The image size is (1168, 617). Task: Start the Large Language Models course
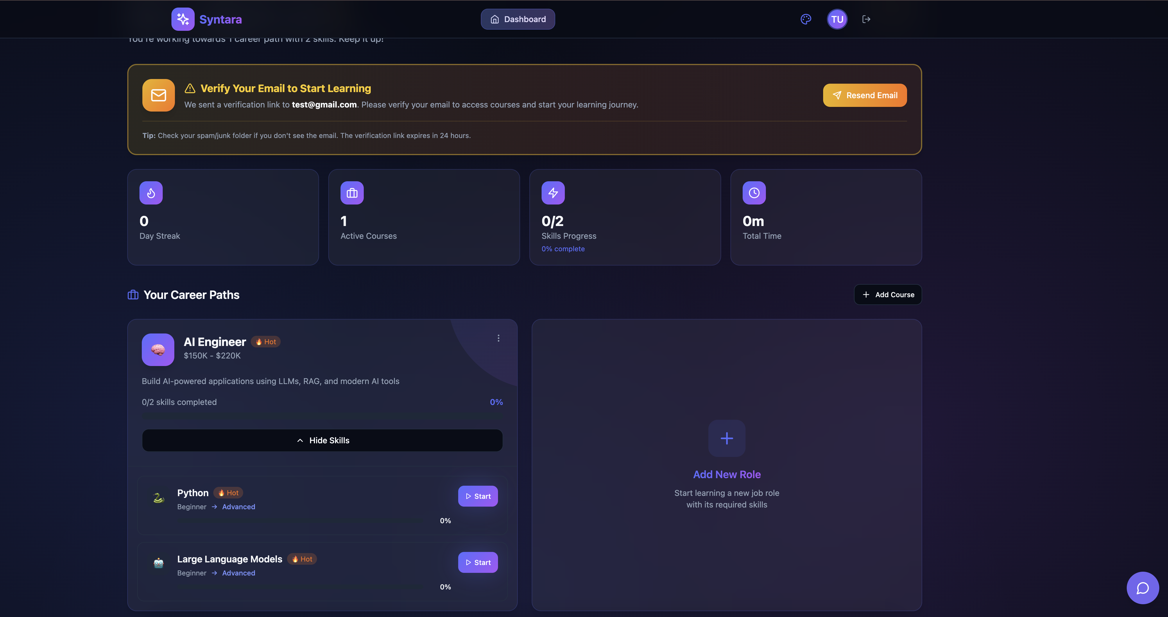pos(477,562)
